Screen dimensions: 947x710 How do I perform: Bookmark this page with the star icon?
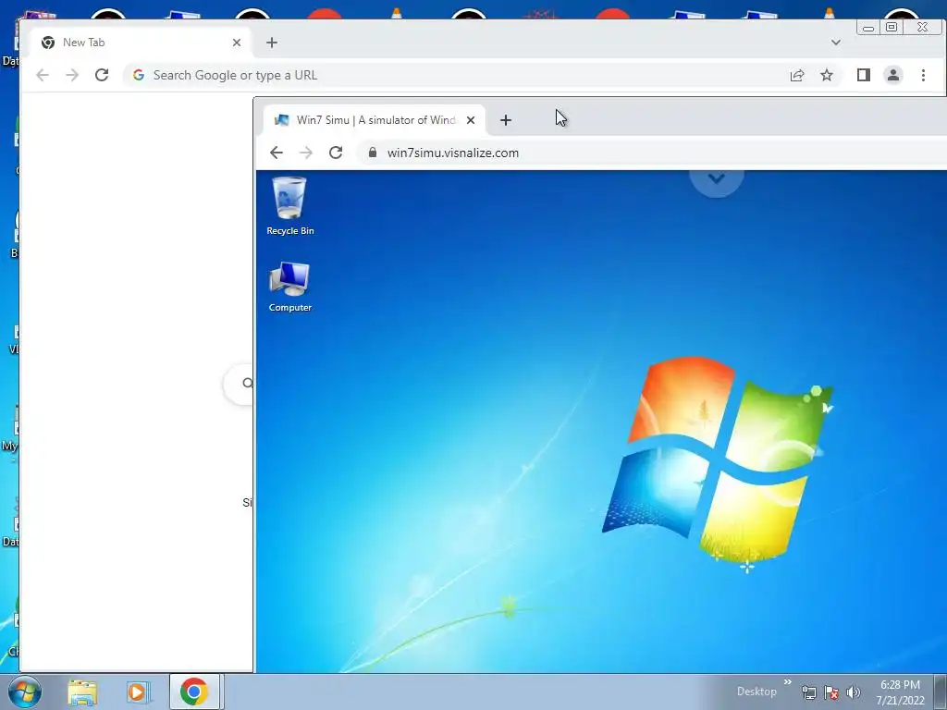click(826, 75)
